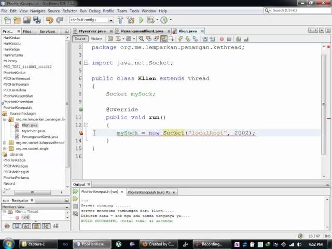Re-run the project in the Output panel
The height and width of the screenshot is (249, 332).
[x=75, y=191]
